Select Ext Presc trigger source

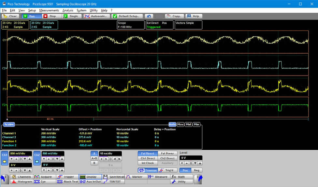coord(167,154)
